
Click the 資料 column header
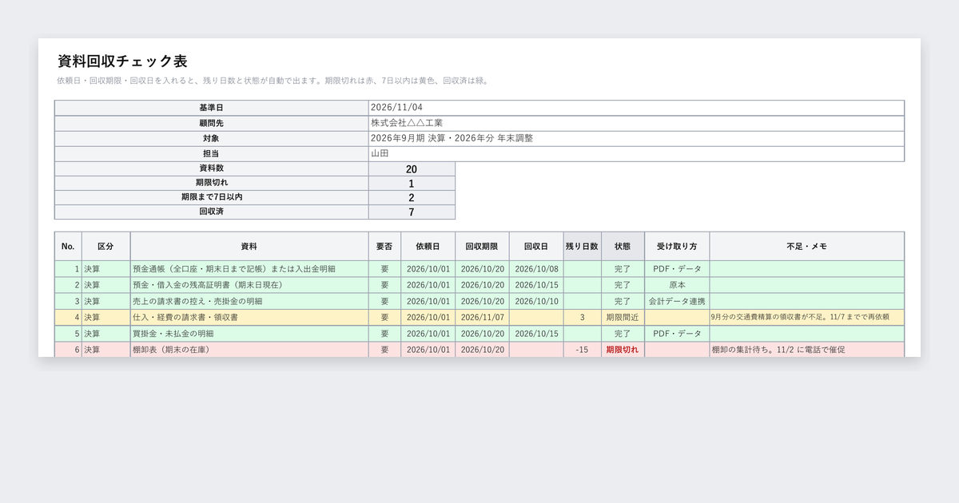pos(249,247)
